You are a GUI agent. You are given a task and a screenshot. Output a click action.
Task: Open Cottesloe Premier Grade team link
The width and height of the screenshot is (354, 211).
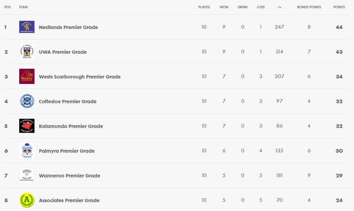(68, 101)
